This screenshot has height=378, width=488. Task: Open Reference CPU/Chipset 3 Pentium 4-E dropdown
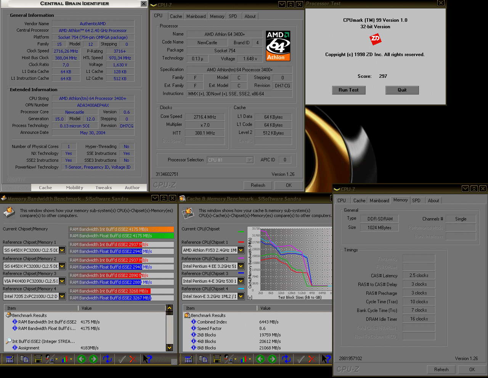[x=241, y=281]
